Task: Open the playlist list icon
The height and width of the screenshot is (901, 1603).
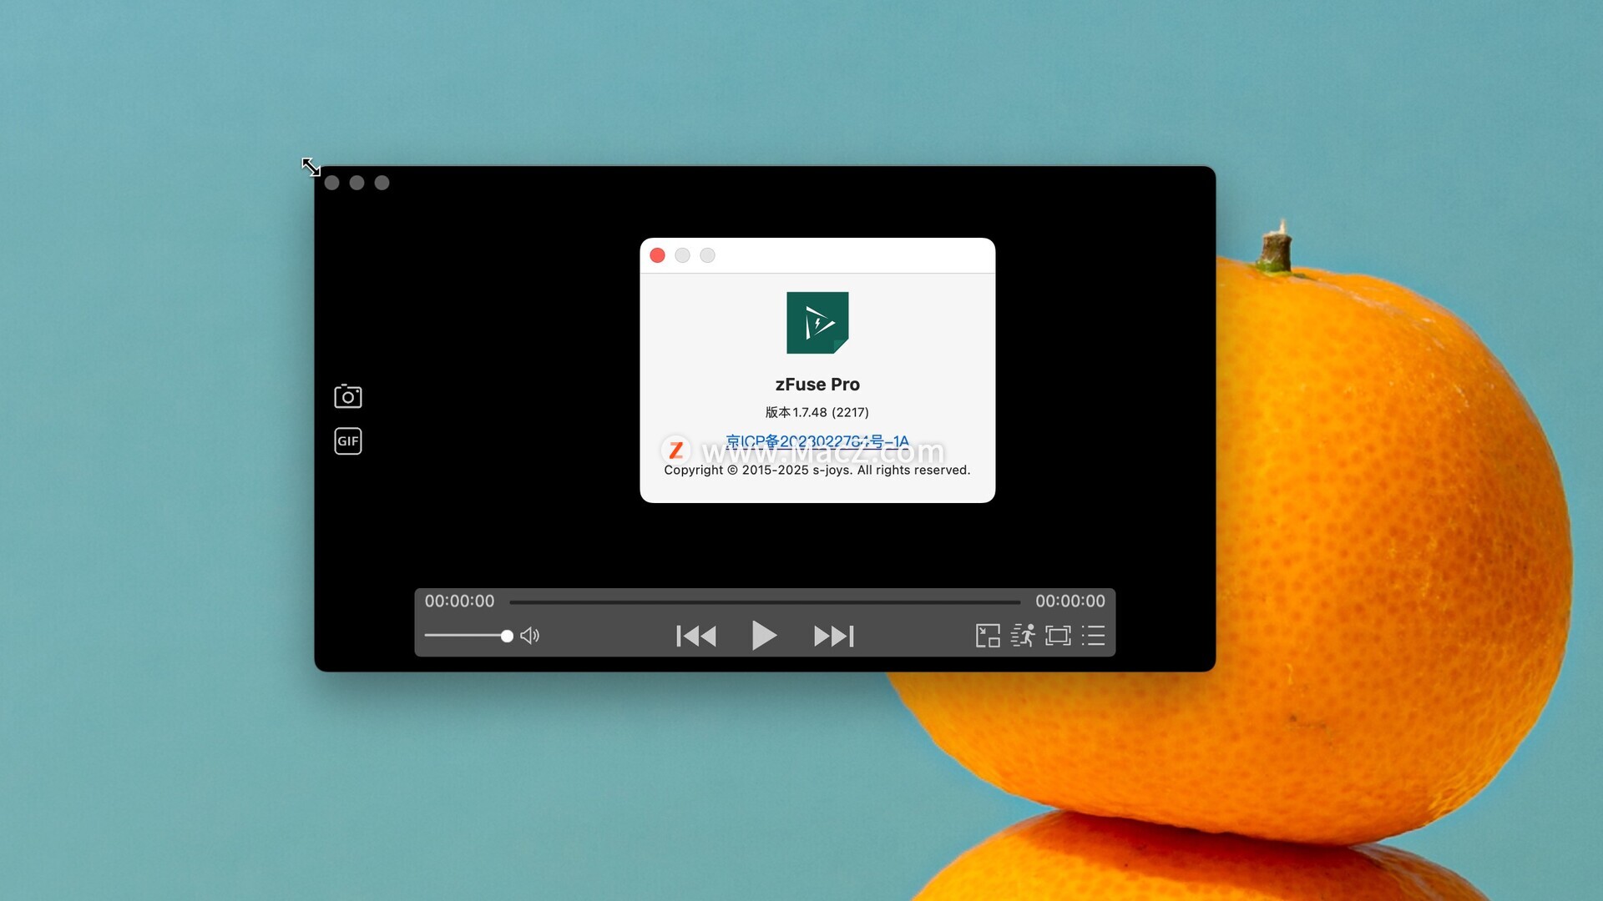Action: point(1093,636)
